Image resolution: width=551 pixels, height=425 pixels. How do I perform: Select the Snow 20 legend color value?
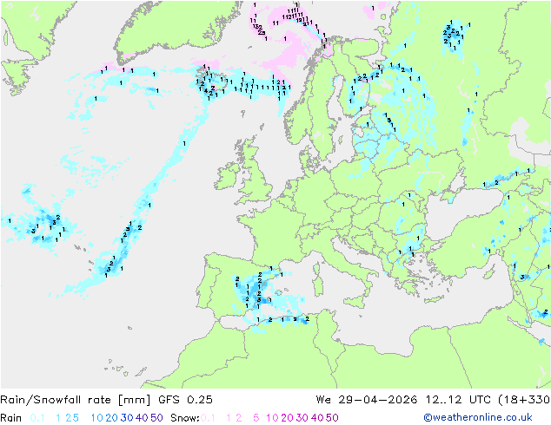click(287, 418)
